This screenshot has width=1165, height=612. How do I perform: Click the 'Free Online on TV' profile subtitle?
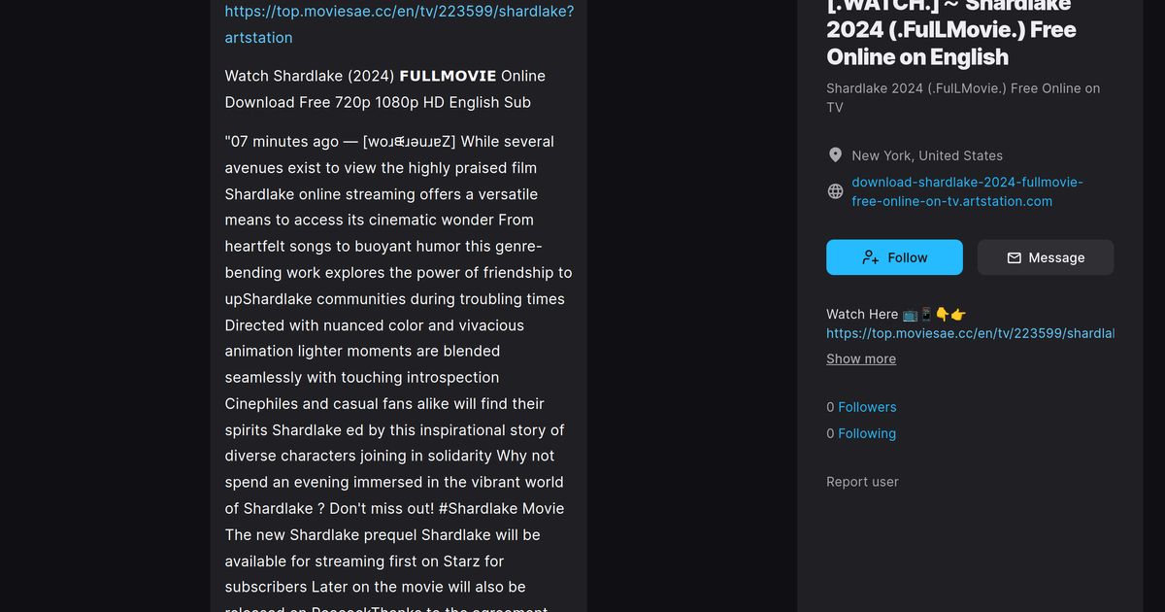tap(962, 97)
